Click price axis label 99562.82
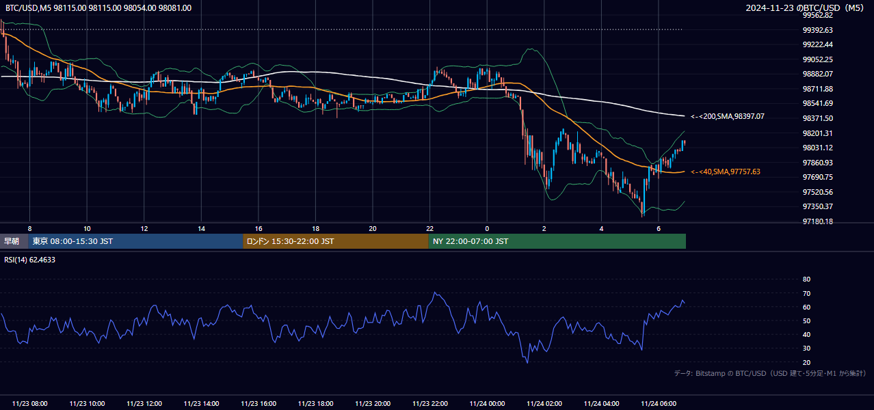 pyautogui.click(x=818, y=15)
